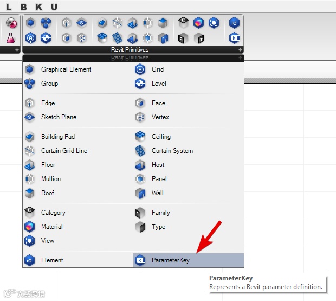
Task: Select Curtain Grid Line entry
Action: 78,151
